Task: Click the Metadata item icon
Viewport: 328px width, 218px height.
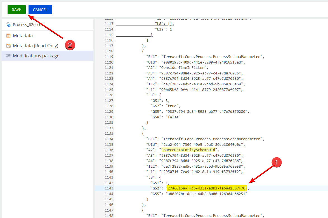Action: point(8,36)
